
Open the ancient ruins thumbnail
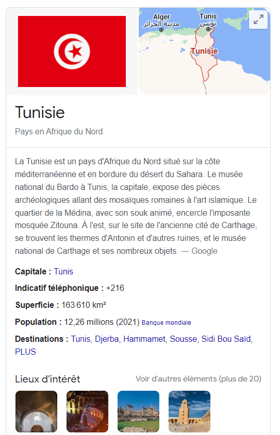(138, 411)
